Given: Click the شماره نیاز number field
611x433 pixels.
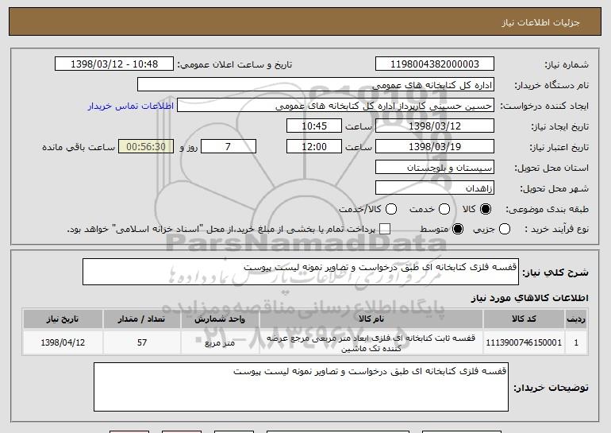Looking at the screenshot, I should [x=435, y=64].
